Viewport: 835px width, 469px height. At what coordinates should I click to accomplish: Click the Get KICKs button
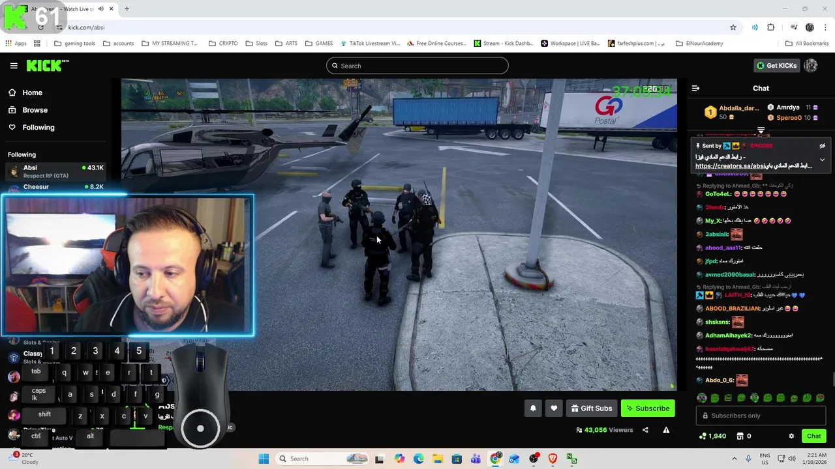(776, 65)
